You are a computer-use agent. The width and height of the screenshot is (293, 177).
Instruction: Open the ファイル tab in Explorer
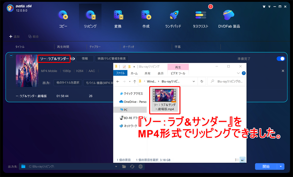[x=120, y=73]
